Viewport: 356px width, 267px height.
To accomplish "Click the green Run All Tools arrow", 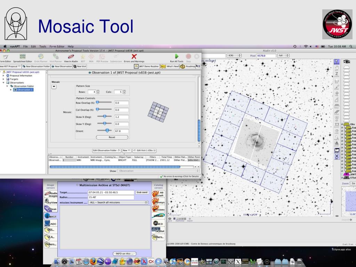I will click(x=177, y=58).
